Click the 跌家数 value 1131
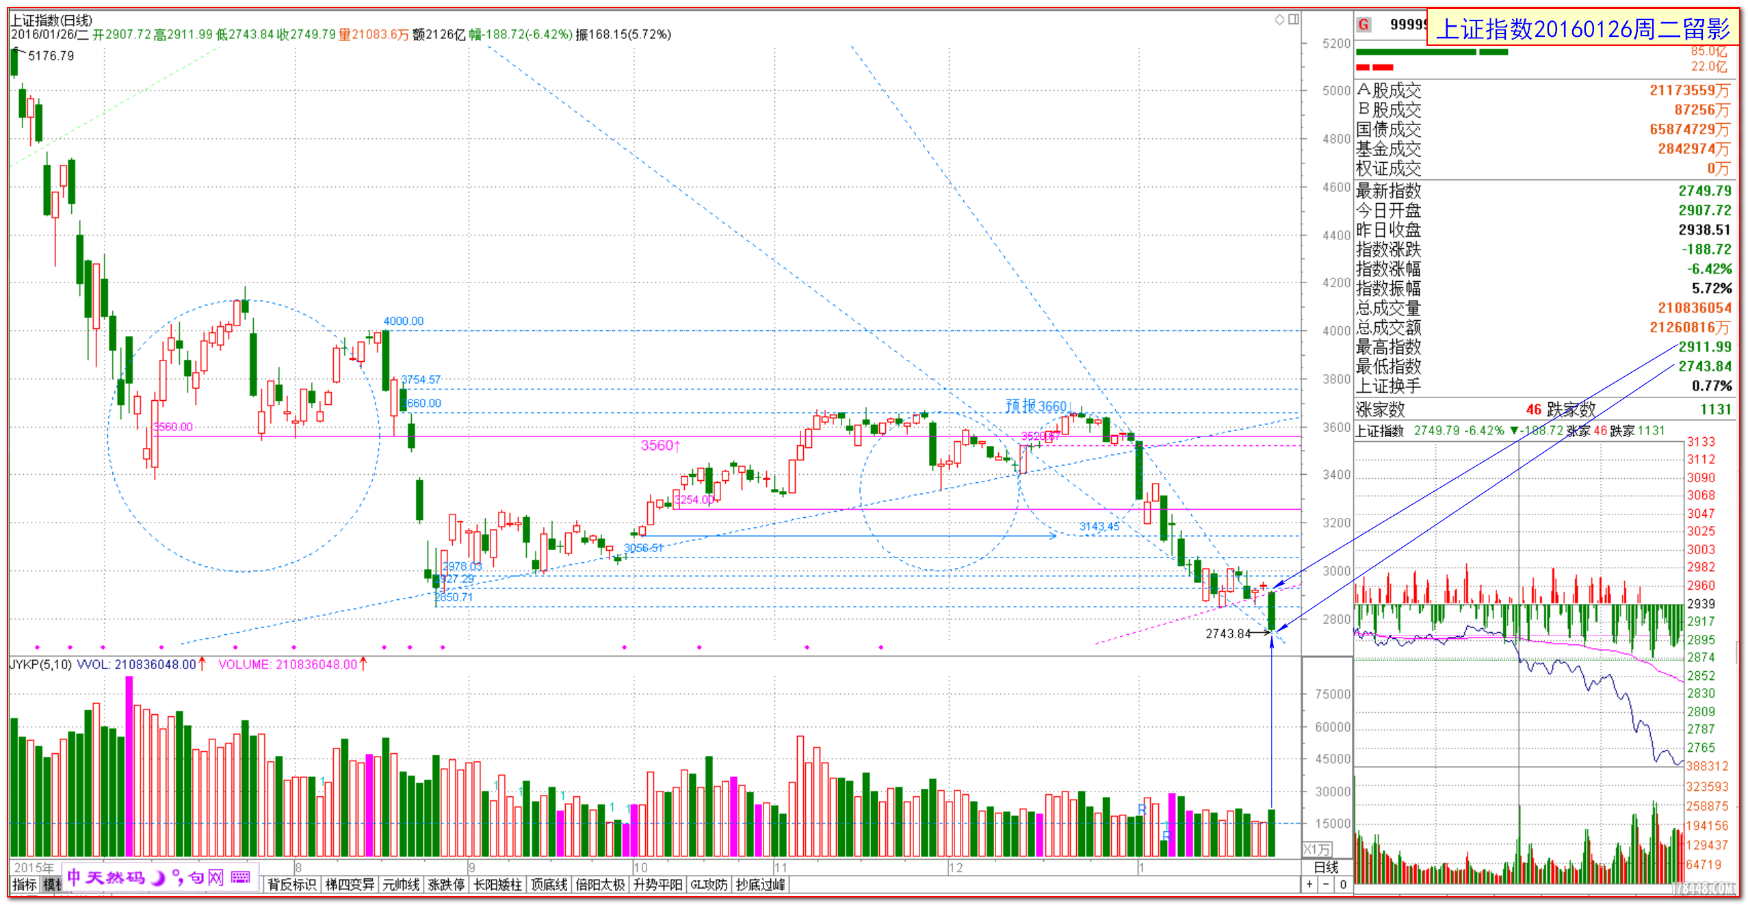This screenshot has width=1748, height=905. pyautogui.click(x=1715, y=409)
